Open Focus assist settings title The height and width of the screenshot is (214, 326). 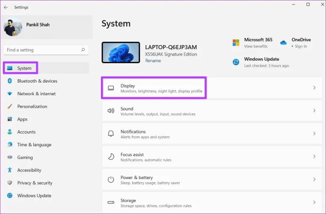coord(132,155)
